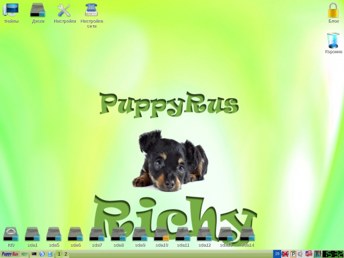Screen dimensions: 344x258
Task: Switch to virtual desktop 1
Action: (59, 254)
